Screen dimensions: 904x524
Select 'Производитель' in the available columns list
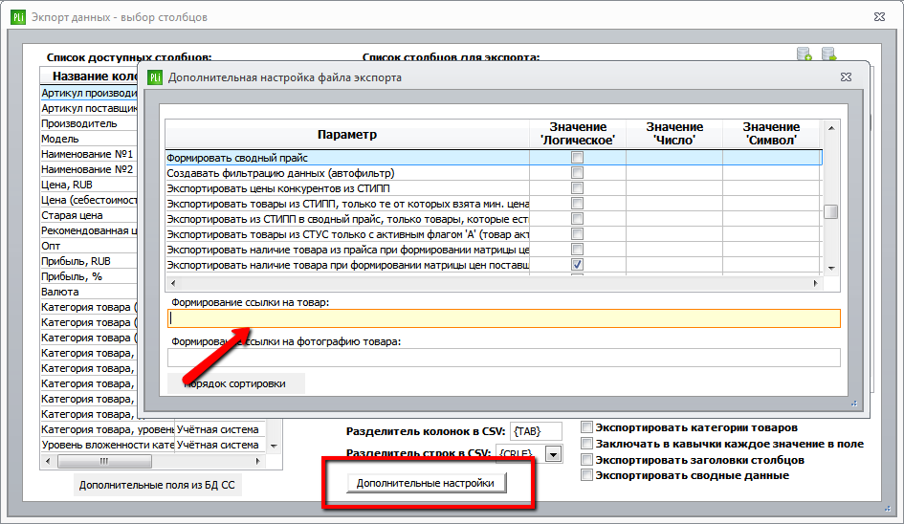click(89, 123)
